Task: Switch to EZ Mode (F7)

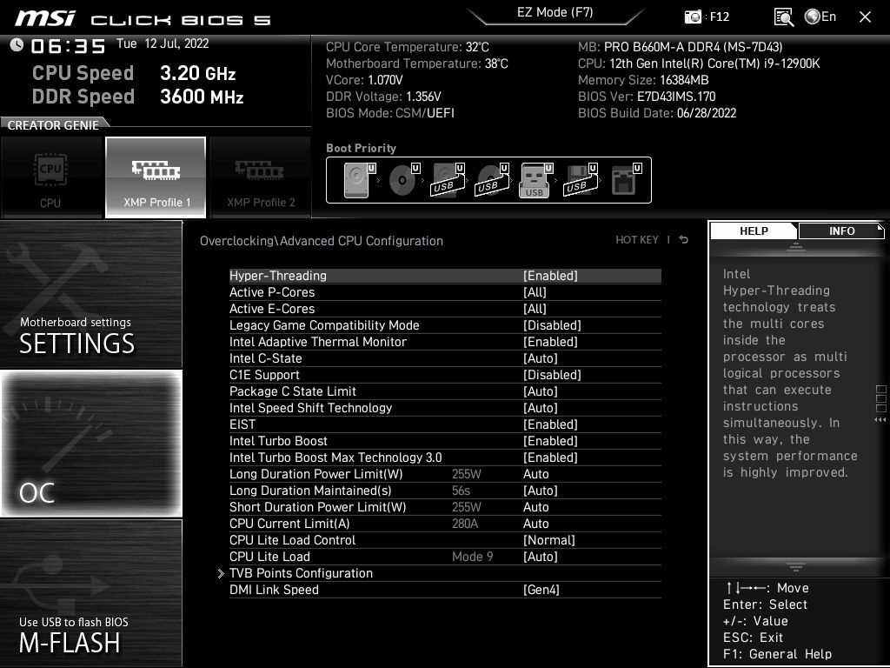Action: [x=555, y=12]
